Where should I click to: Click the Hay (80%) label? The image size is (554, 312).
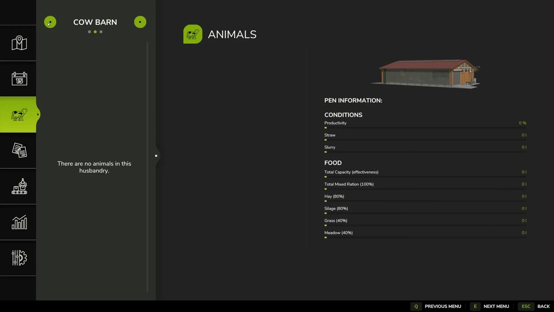334,196
